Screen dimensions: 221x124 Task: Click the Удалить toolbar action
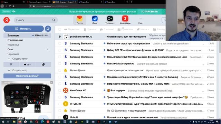[90, 29]
